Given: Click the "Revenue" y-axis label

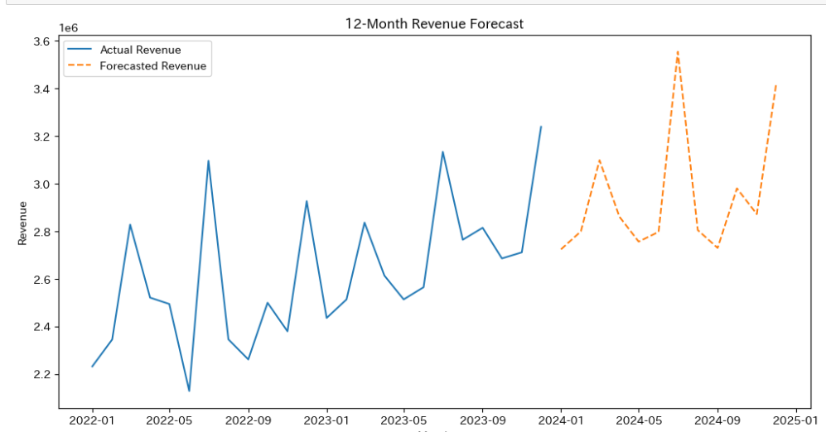Looking at the screenshot, I should tap(22, 223).
